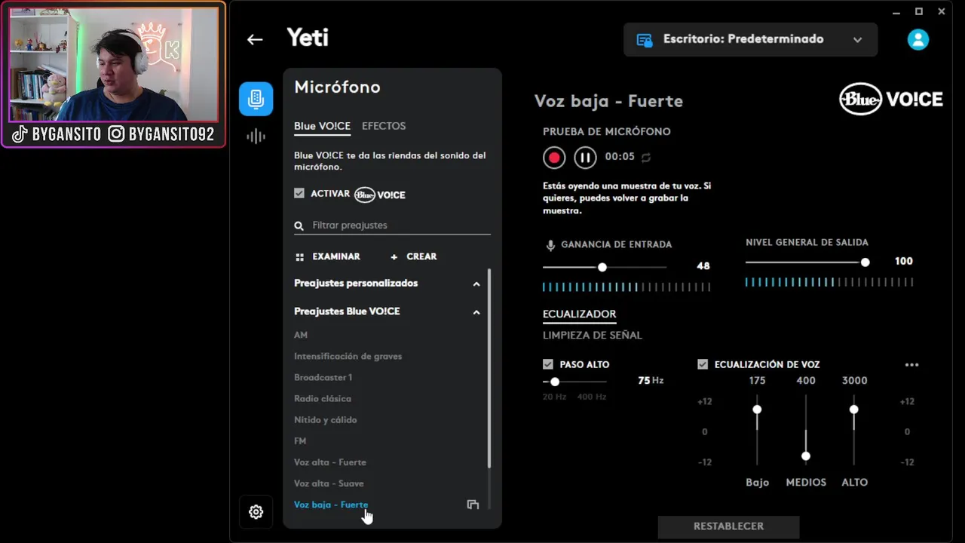Duplicate the Voz baja - Fuerte preset
This screenshot has width=965, height=543.
tap(473, 505)
